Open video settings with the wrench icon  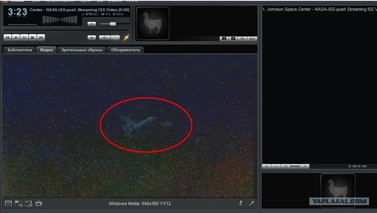tap(252, 203)
